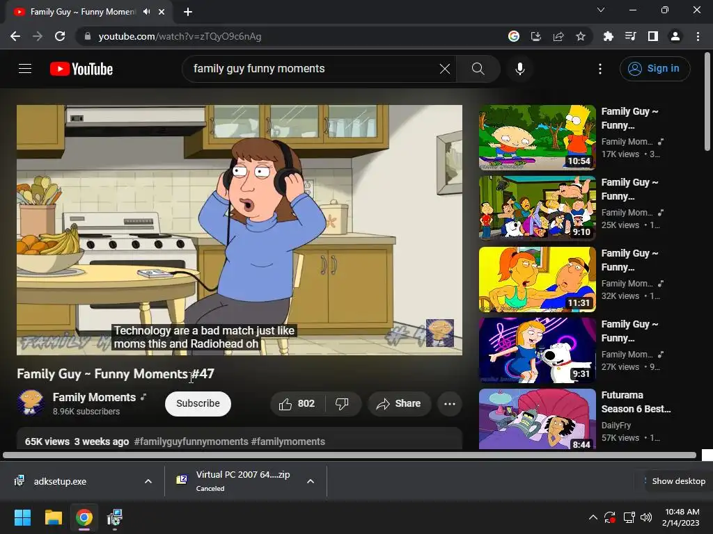Click the Sign in button

(x=655, y=69)
